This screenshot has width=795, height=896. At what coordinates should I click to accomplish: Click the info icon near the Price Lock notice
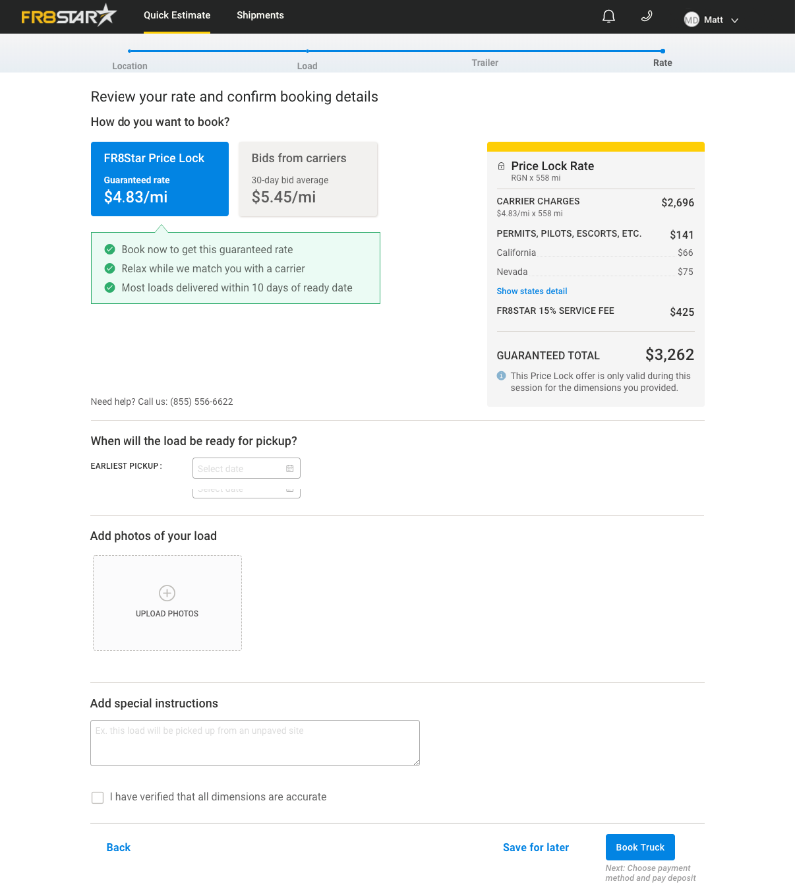(501, 376)
